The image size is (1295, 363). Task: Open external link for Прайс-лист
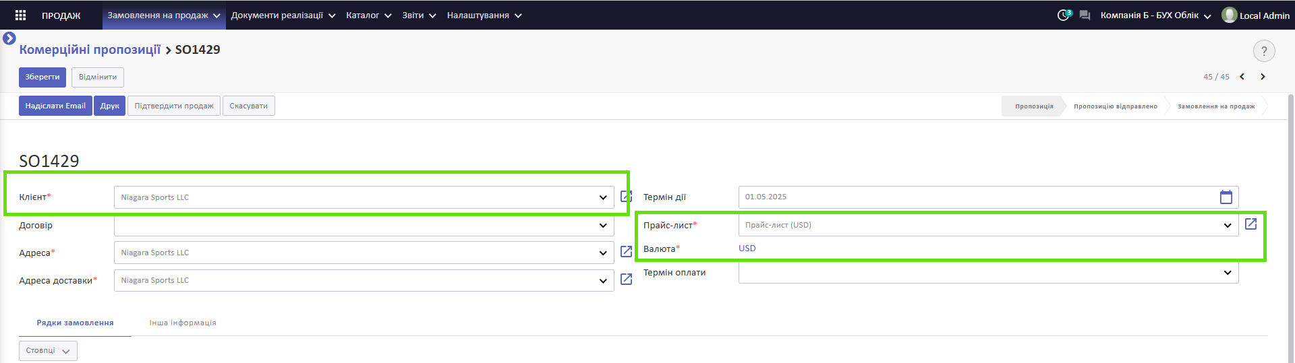point(1250,224)
